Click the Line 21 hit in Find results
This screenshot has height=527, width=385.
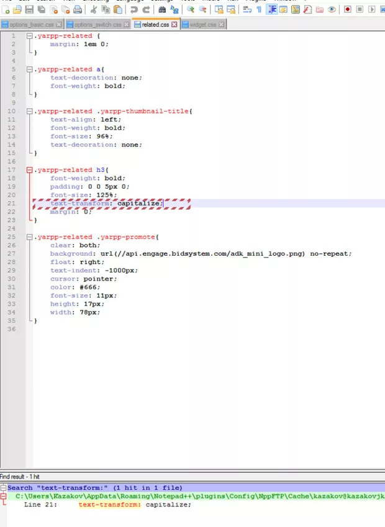pos(107,505)
